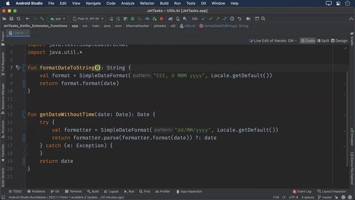The image size is (355, 200).
Task: Open the File menu
Action: (x=51, y=3)
